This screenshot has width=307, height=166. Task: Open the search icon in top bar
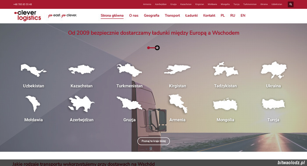coord(290,4)
